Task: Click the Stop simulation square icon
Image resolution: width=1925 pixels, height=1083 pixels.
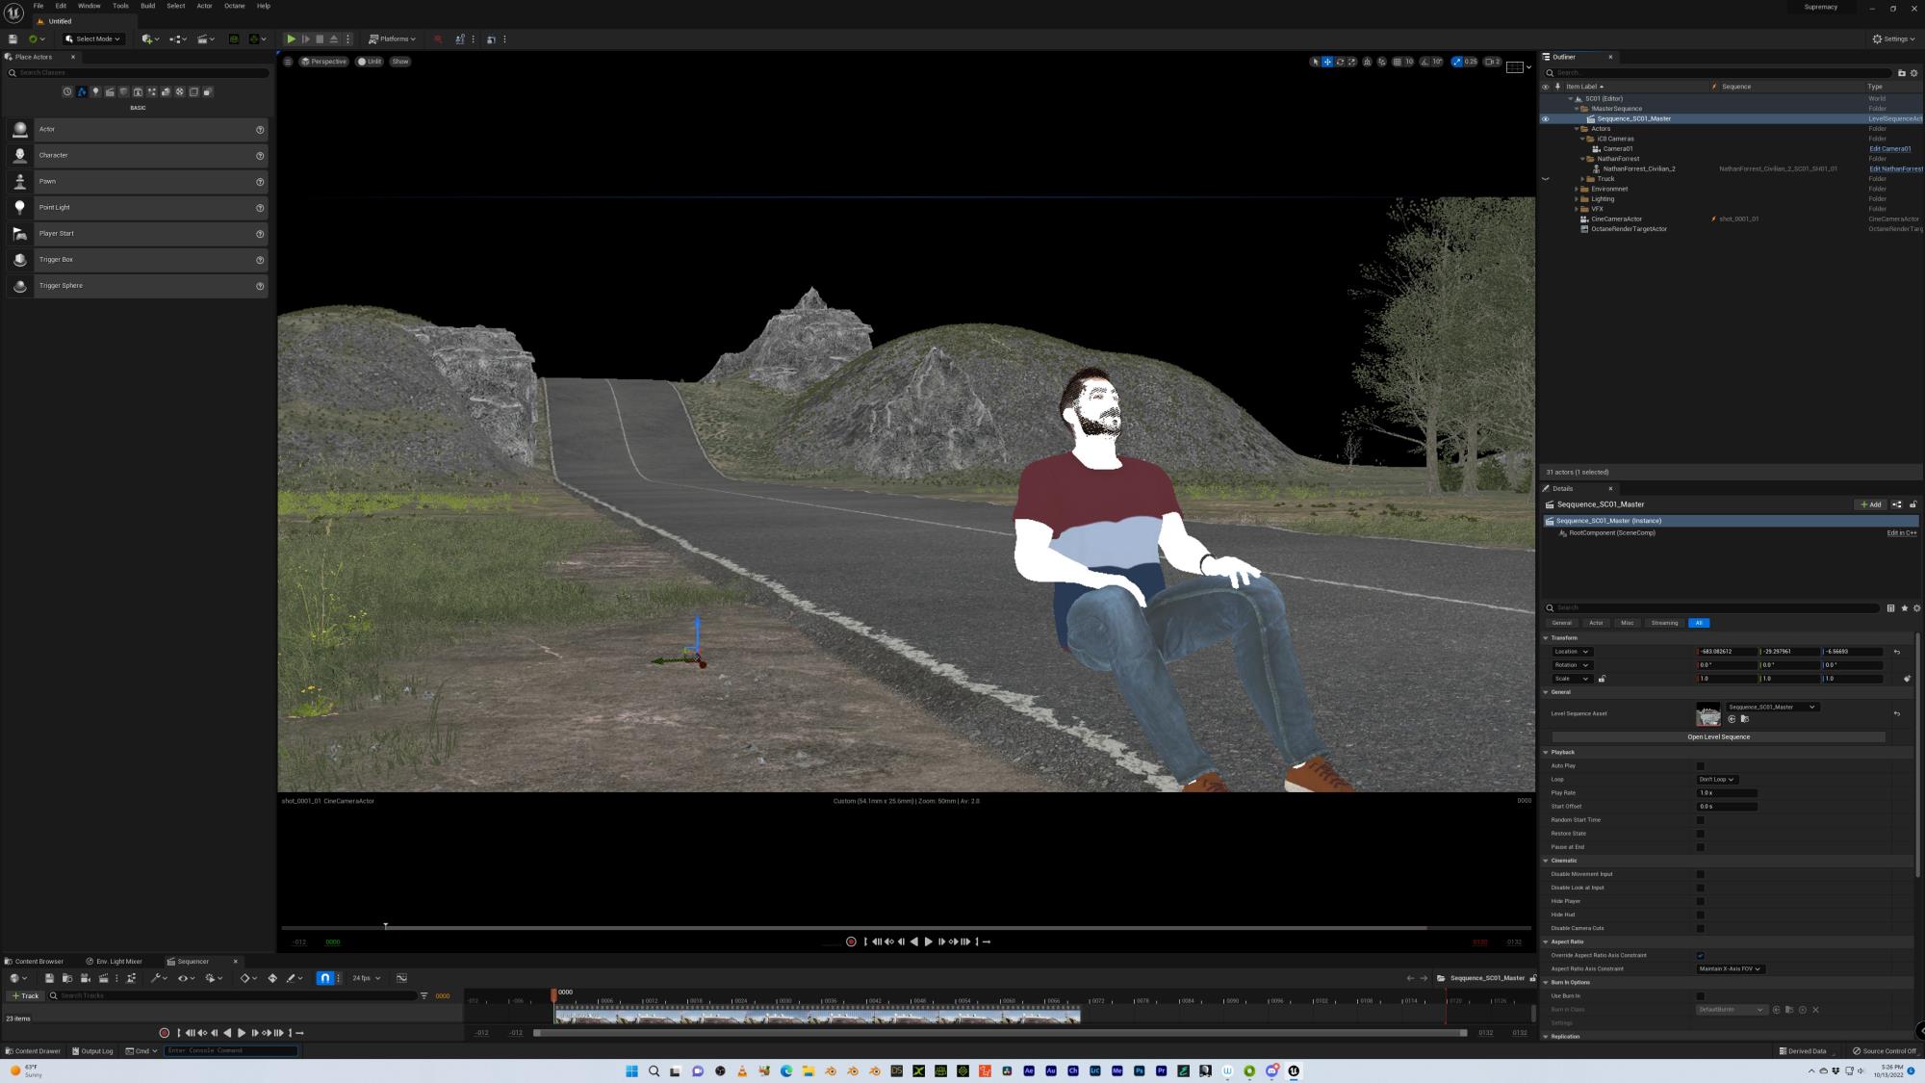Action: [x=320, y=39]
